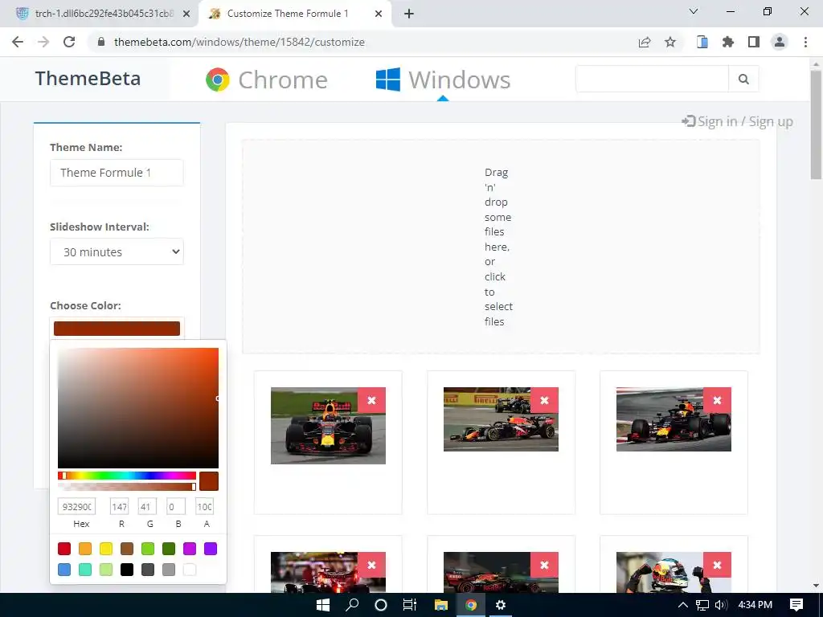Click the Theme Name input field
Screen dimensions: 823x617
pos(117,173)
